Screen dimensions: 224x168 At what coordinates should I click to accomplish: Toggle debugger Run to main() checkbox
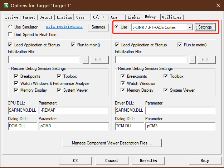pyautogui.click(x=180, y=45)
